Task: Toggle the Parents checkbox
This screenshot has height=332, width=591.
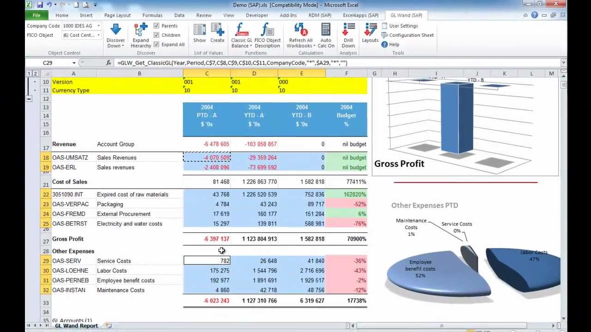Action: tap(157, 26)
